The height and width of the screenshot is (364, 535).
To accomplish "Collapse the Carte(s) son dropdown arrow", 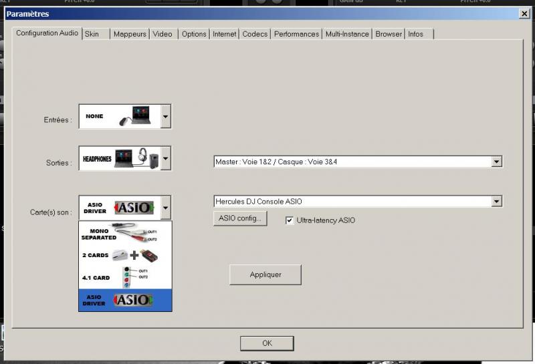I will click(x=165, y=208).
